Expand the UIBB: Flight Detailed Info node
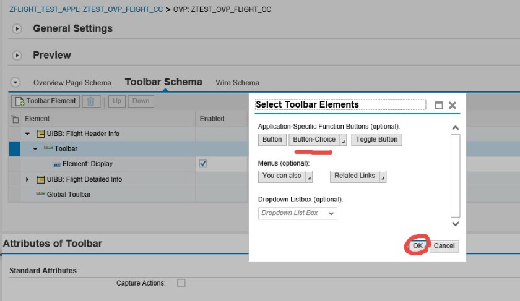This screenshot has height=301, width=520. pos(27,179)
